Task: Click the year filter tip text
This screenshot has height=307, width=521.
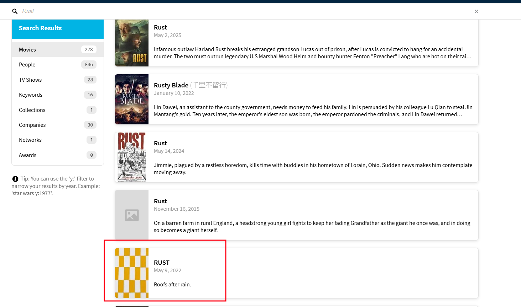Action: coord(56,186)
